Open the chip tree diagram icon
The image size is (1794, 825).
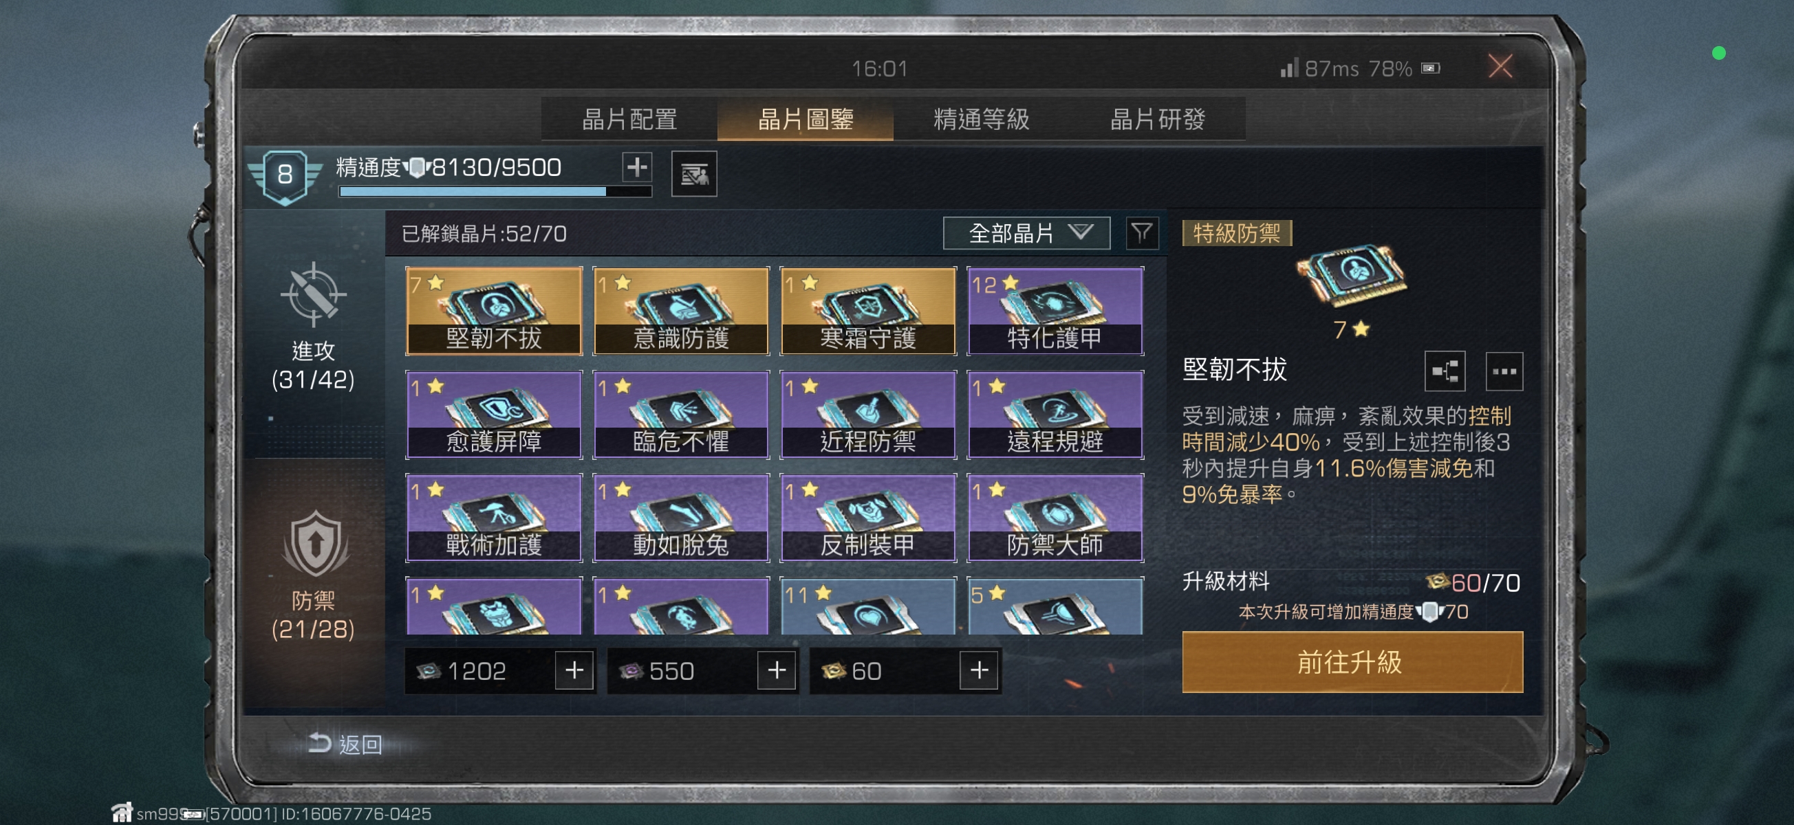(x=1445, y=371)
